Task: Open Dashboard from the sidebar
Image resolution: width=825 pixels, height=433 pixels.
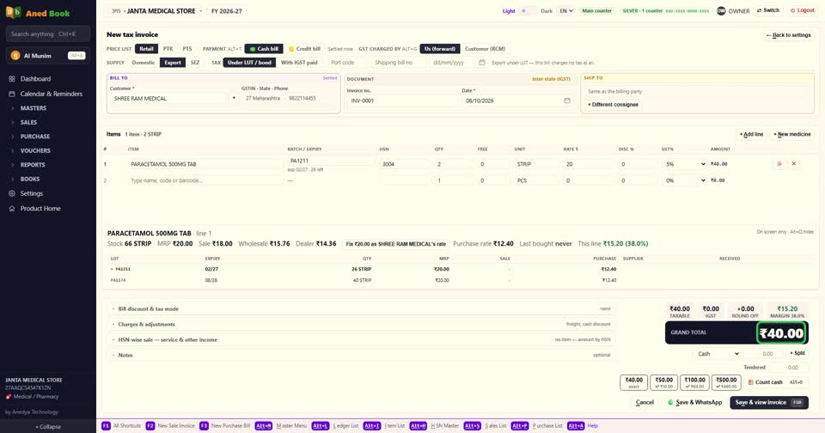Action: [35, 79]
